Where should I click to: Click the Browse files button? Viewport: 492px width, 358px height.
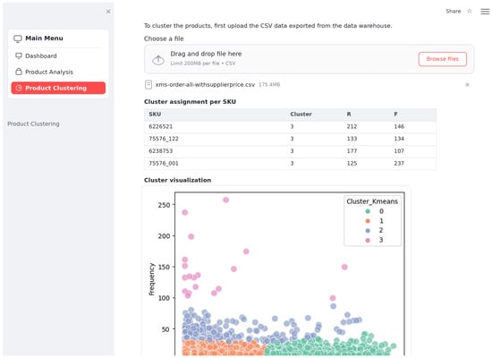pos(443,59)
